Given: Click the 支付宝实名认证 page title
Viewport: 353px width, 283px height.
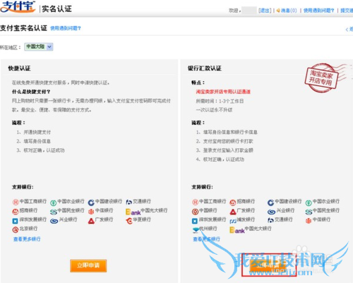Looking at the screenshot, I should click(23, 28).
